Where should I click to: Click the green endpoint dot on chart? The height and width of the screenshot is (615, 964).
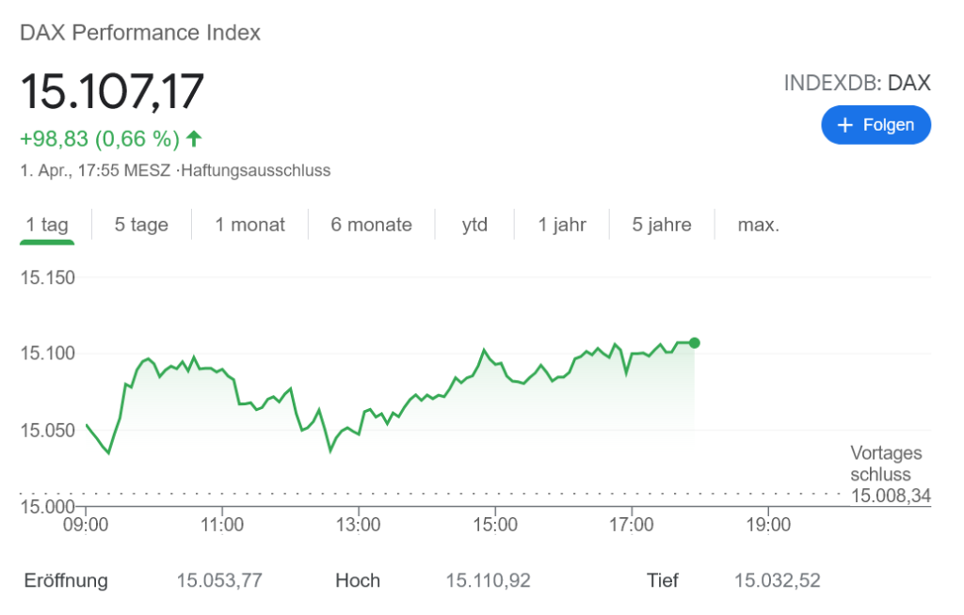[x=695, y=342]
